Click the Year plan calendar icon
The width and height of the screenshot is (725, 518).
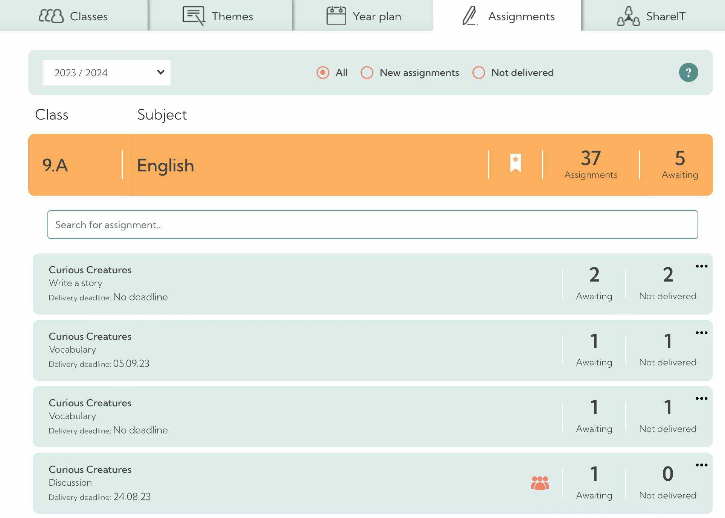(x=336, y=16)
